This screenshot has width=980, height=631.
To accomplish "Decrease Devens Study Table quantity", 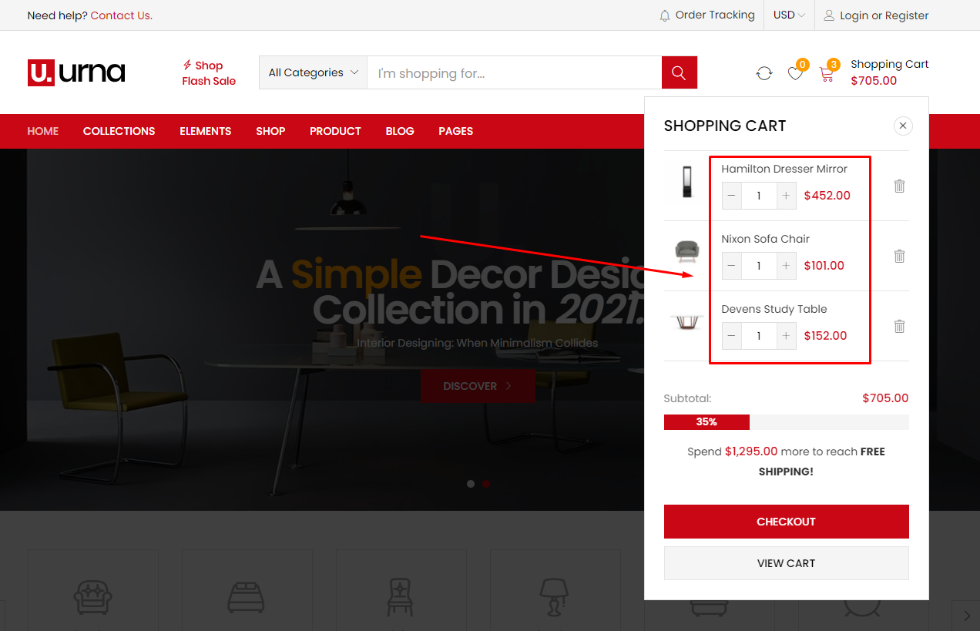I will (x=732, y=336).
